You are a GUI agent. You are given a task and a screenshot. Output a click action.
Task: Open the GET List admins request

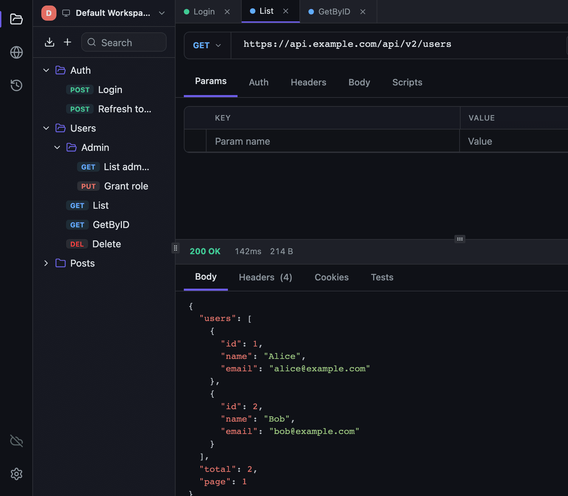[103, 167]
